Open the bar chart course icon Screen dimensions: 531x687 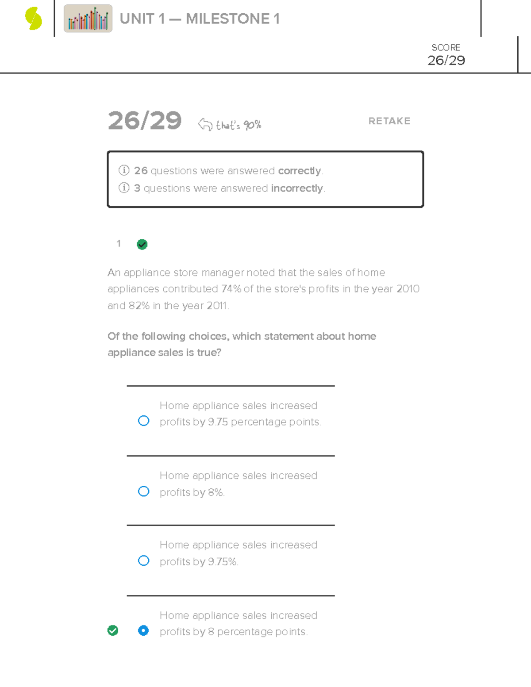87,19
